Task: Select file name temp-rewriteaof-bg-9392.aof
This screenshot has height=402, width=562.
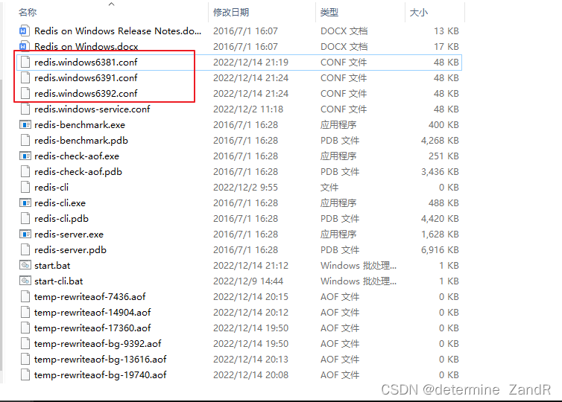Action: coord(98,344)
